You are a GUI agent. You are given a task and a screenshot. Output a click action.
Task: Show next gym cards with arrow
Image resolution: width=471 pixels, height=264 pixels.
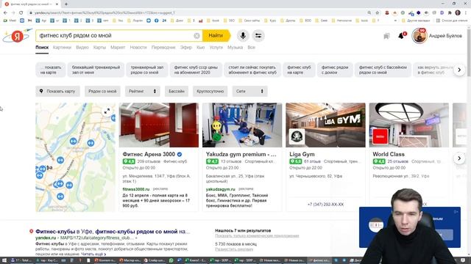tap(459, 158)
